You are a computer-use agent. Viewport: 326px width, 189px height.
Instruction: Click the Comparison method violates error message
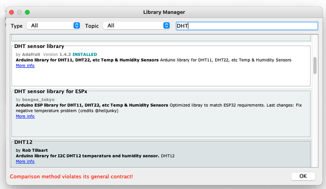click(71, 177)
